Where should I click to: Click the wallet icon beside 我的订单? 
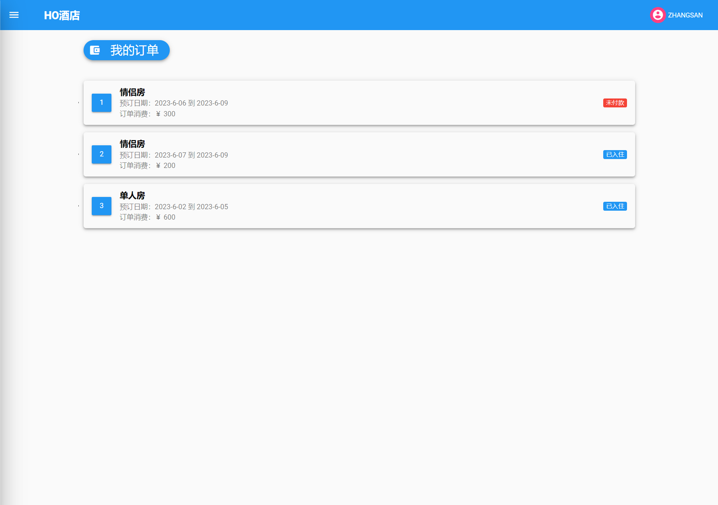(95, 50)
